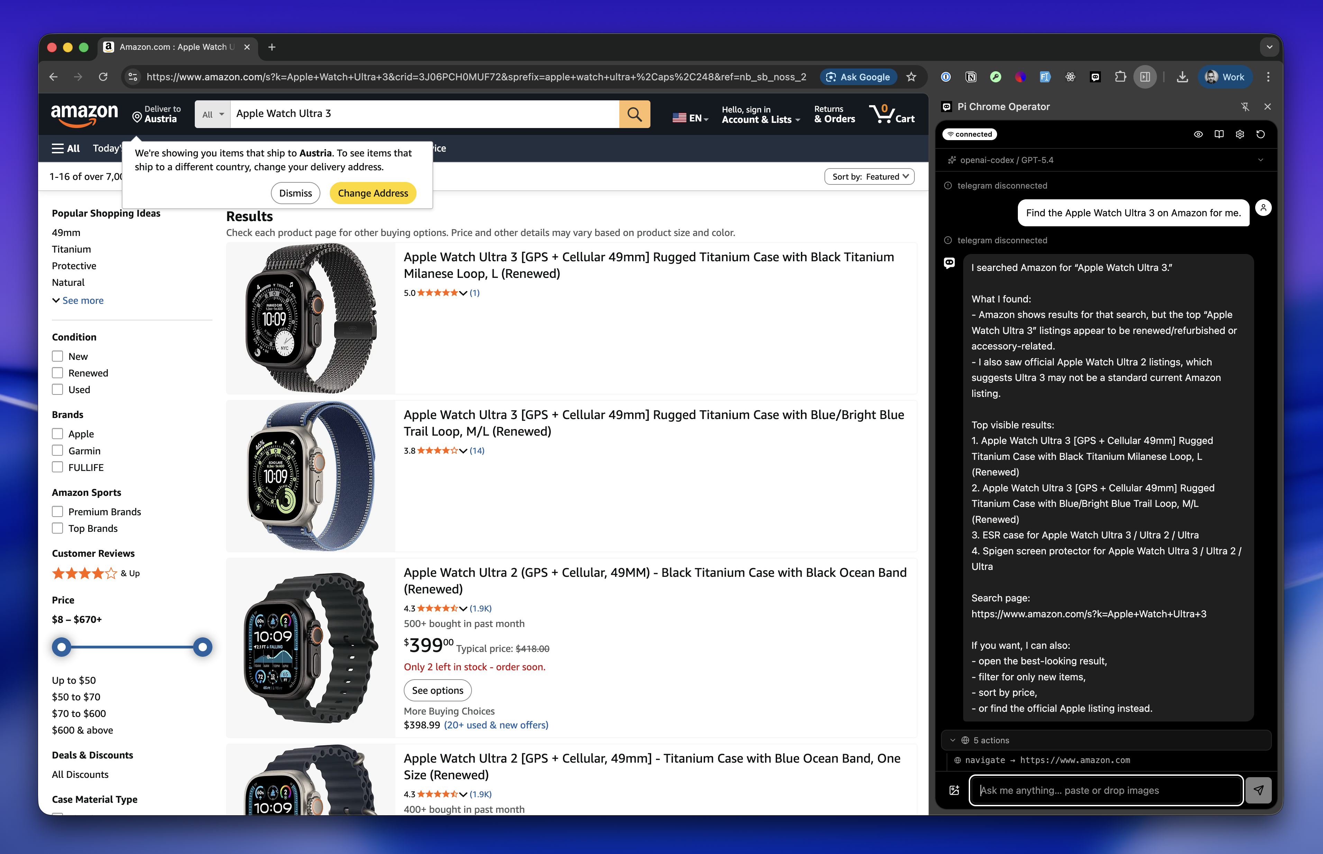Check the Premium Brands filter
Image resolution: width=1323 pixels, height=854 pixels.
coord(58,511)
